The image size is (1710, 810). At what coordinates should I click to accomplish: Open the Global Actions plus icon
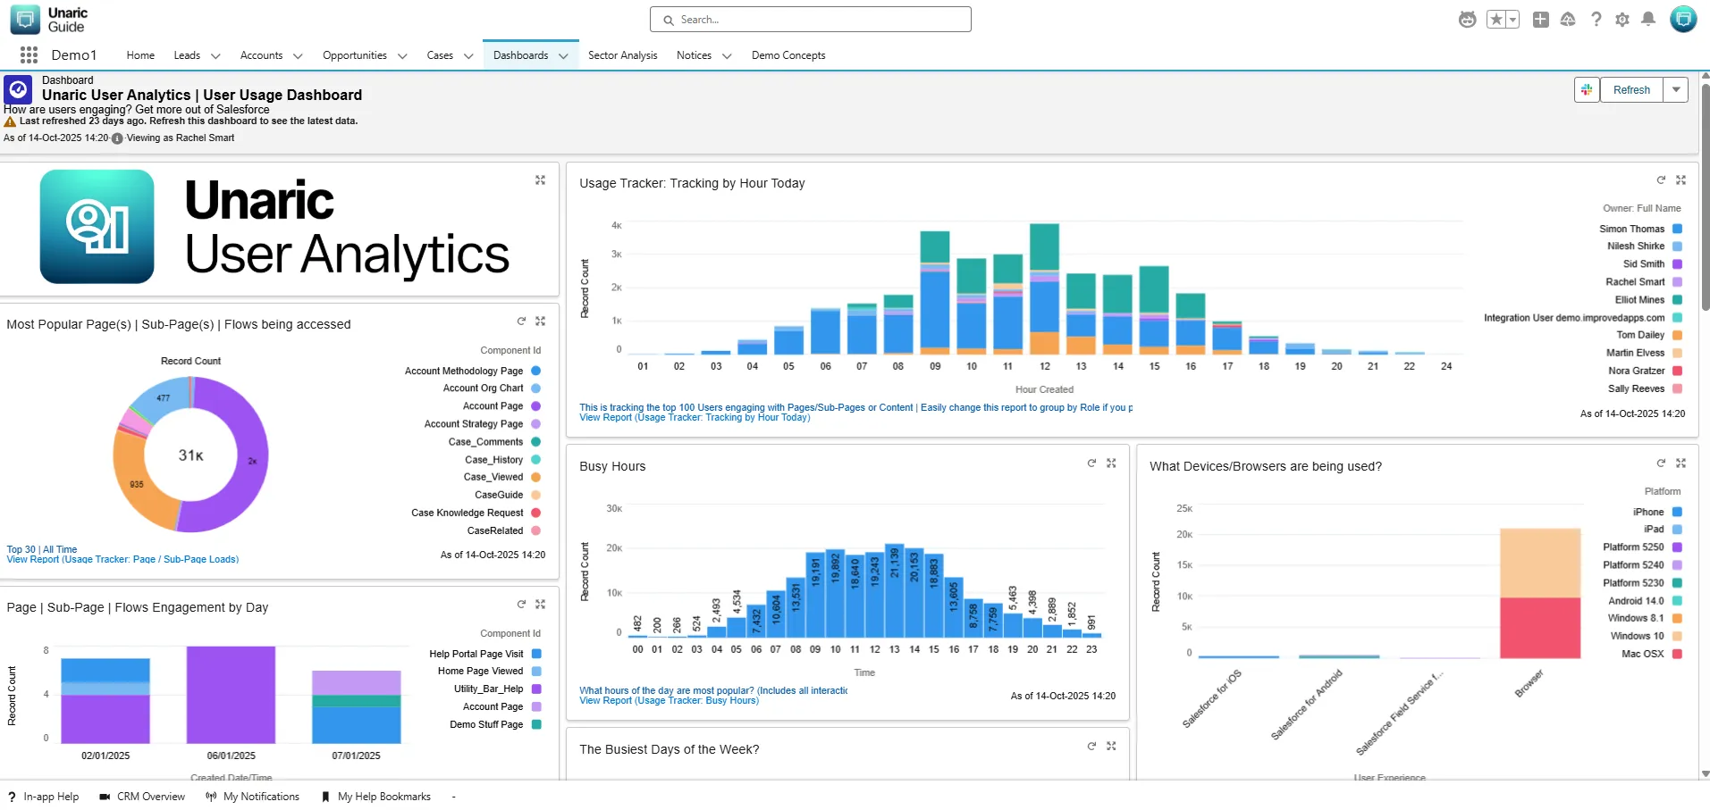1541,20
